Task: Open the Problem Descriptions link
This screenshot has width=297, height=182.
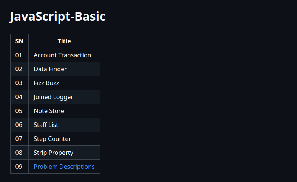Action: 64,167
